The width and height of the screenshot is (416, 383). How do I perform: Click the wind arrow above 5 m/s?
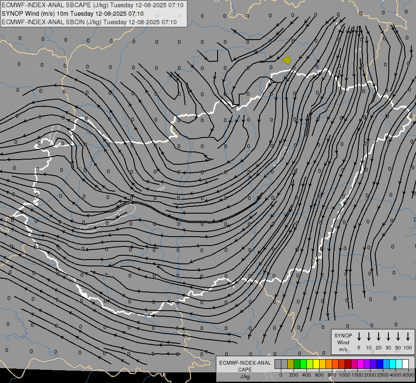359,337
